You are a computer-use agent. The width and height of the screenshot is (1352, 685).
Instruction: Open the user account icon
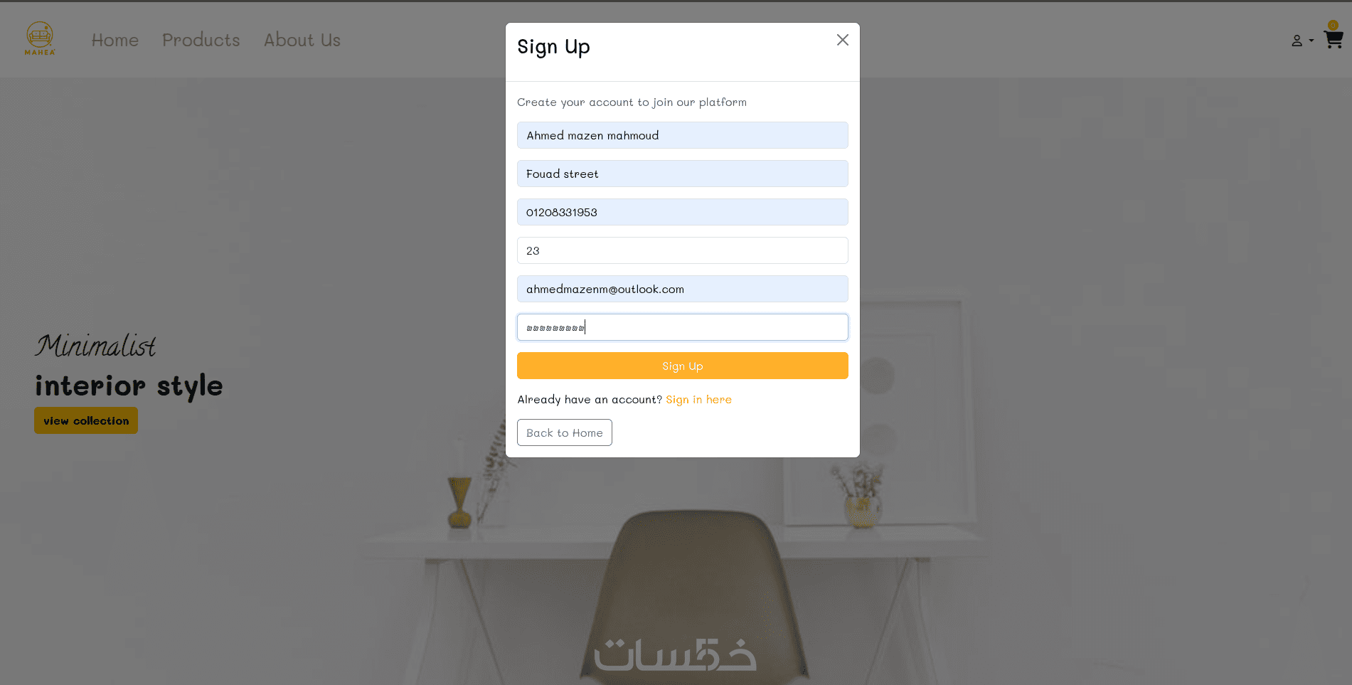[x=1297, y=41]
